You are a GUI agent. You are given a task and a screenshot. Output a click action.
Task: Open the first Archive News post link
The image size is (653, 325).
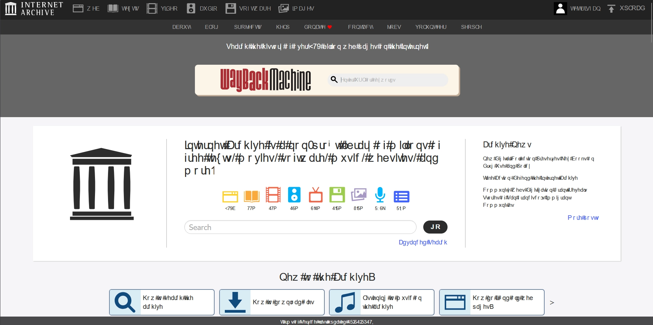(x=539, y=162)
